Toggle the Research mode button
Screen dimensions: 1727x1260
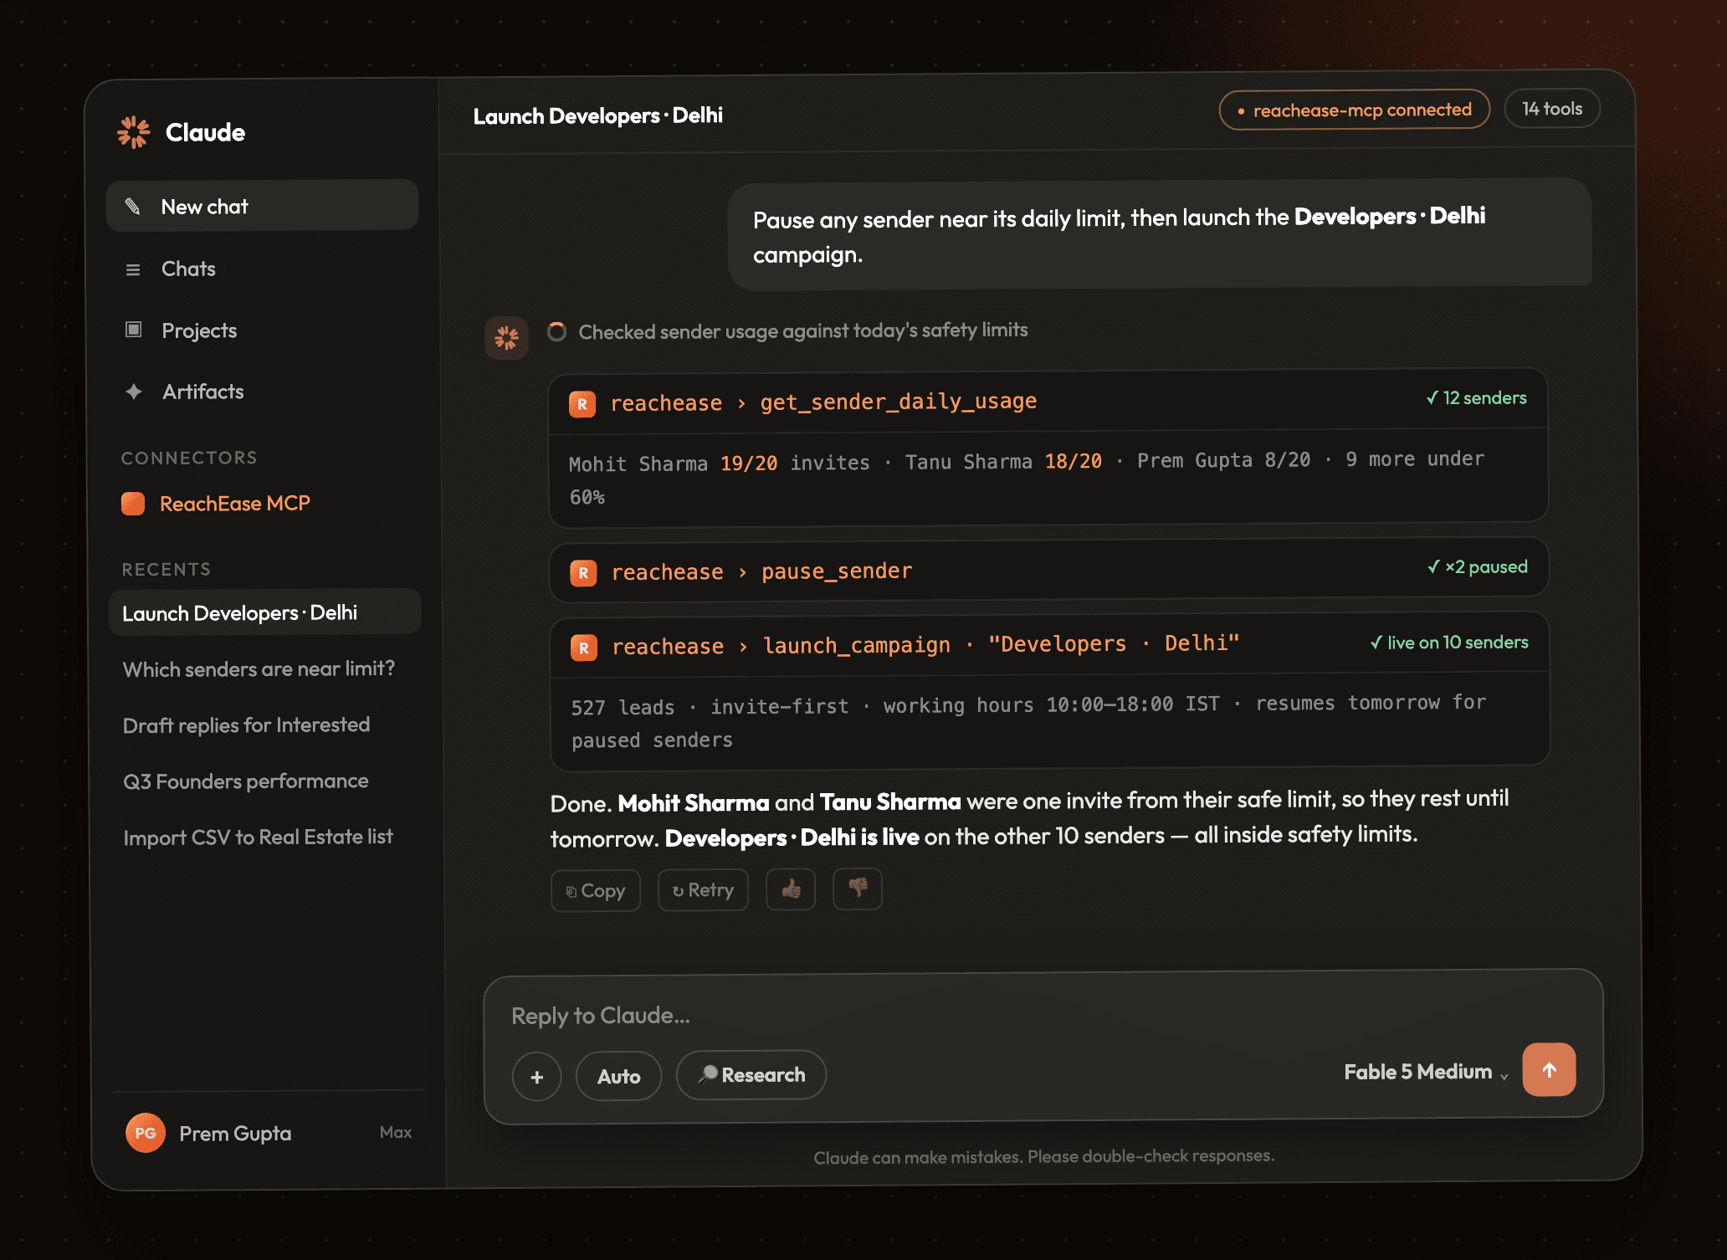point(751,1075)
